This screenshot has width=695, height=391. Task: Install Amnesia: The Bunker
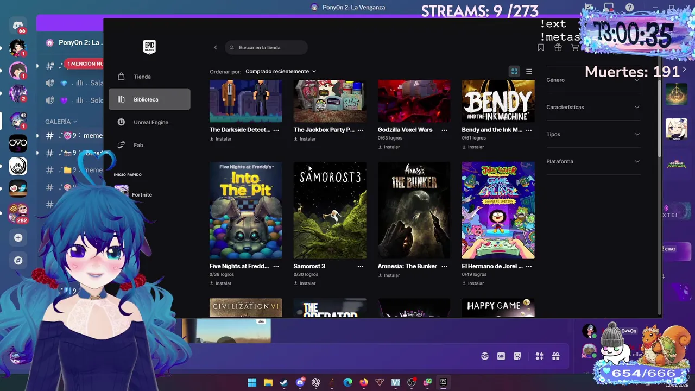tap(389, 275)
